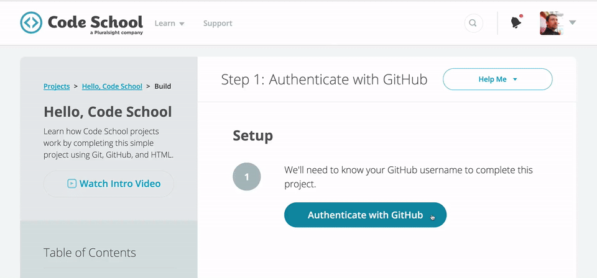
Task: Go to Support page
Action: tap(218, 23)
